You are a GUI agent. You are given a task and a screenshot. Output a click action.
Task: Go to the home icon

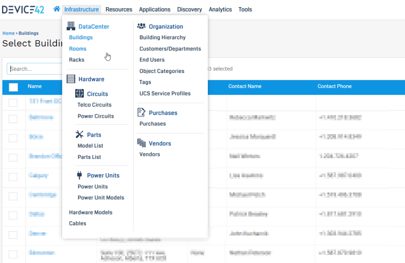57,9
